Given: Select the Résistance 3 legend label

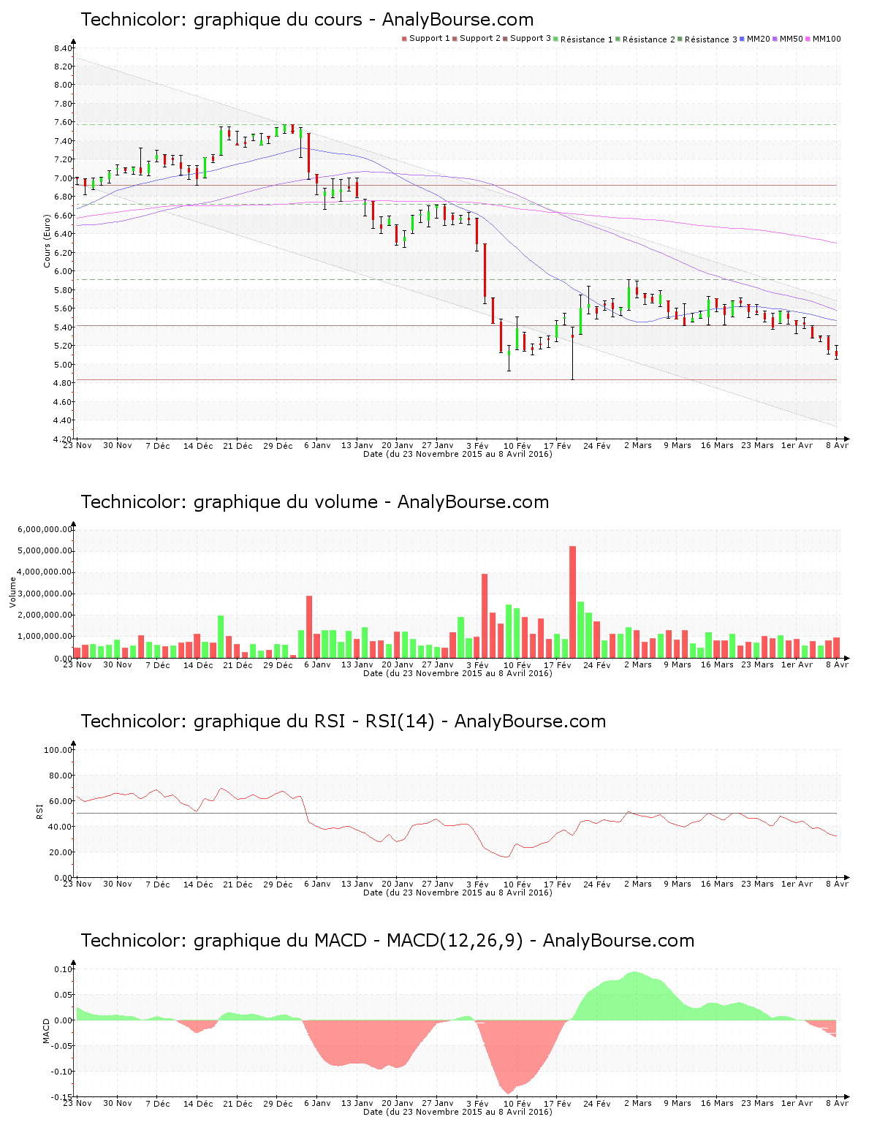Looking at the screenshot, I should point(711,39).
